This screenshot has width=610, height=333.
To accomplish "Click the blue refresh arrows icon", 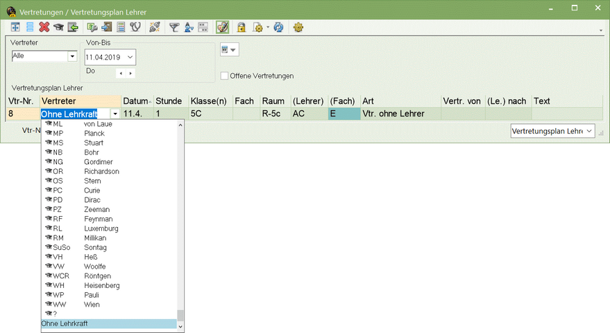I will (278, 27).
